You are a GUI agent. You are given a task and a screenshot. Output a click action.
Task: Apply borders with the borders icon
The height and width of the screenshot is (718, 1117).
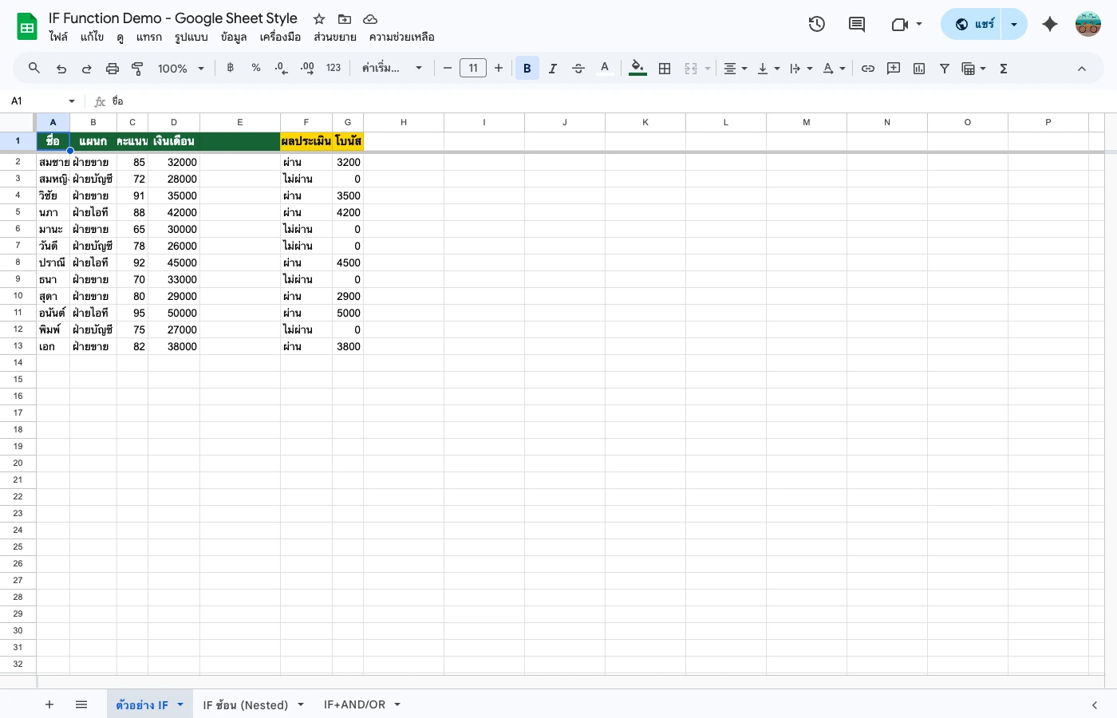tap(665, 68)
